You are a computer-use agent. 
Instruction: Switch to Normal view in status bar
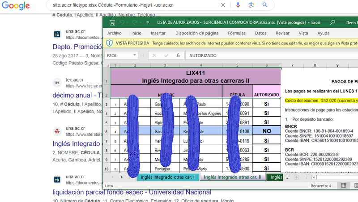click(x=343, y=185)
